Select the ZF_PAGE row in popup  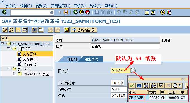point(158,97)
